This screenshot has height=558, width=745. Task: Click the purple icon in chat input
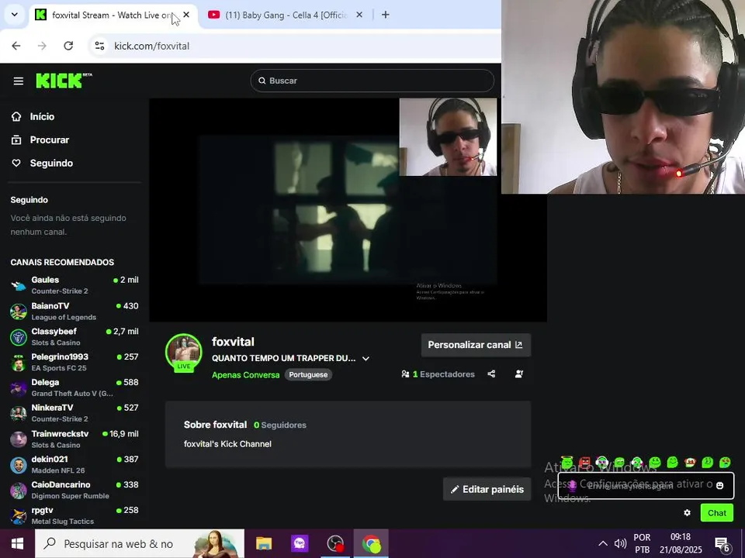pos(573,485)
